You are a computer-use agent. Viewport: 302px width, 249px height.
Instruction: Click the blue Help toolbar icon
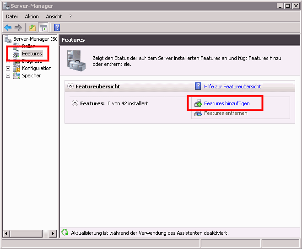tap(57, 27)
